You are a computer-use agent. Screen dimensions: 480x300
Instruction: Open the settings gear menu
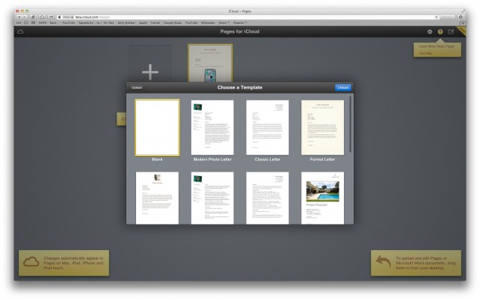tap(430, 32)
